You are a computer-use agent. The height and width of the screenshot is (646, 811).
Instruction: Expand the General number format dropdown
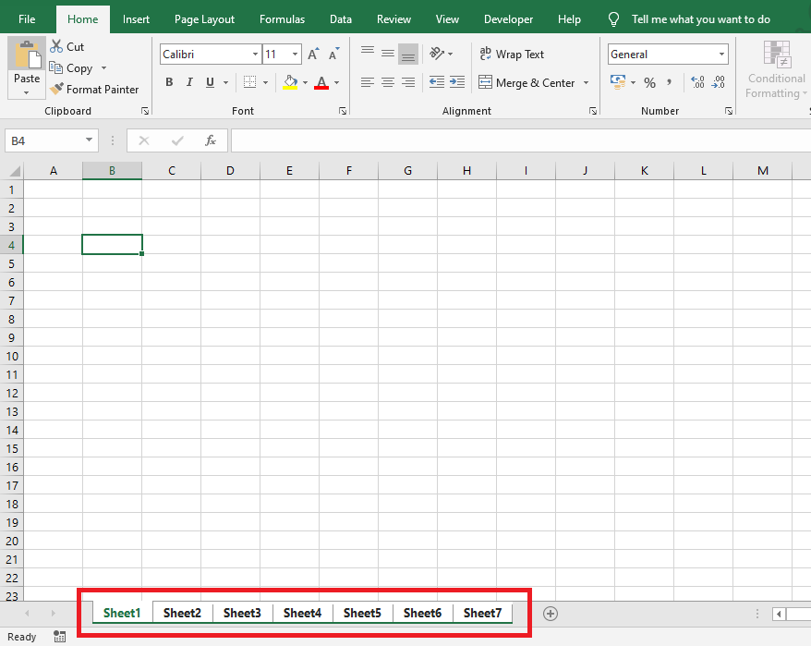721,55
